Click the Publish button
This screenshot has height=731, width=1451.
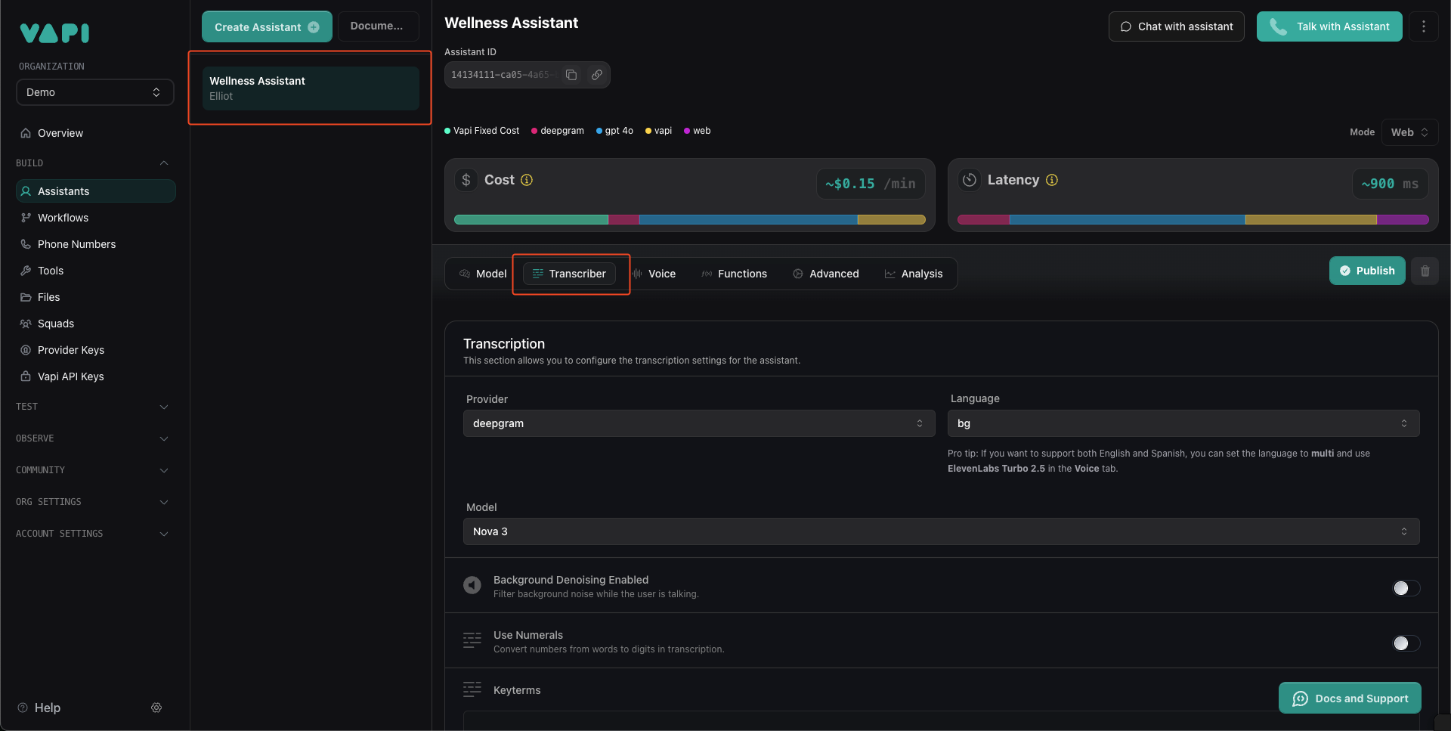[x=1366, y=271]
